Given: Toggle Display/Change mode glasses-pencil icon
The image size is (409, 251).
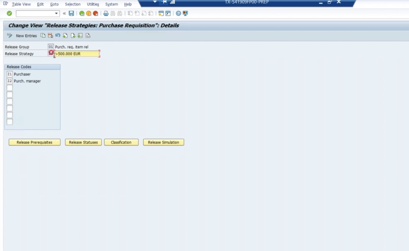Looking at the screenshot, I should click(x=10, y=36).
